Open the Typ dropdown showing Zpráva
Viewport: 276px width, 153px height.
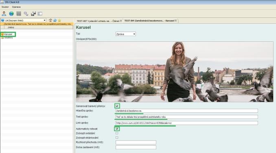126,34
